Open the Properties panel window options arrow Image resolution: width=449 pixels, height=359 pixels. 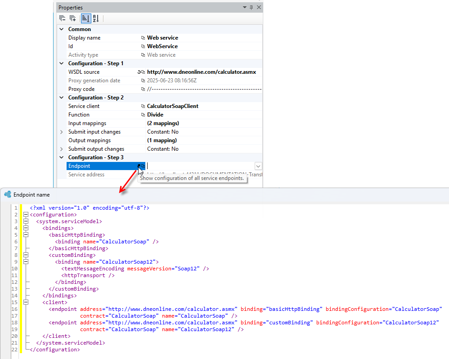point(245,7)
